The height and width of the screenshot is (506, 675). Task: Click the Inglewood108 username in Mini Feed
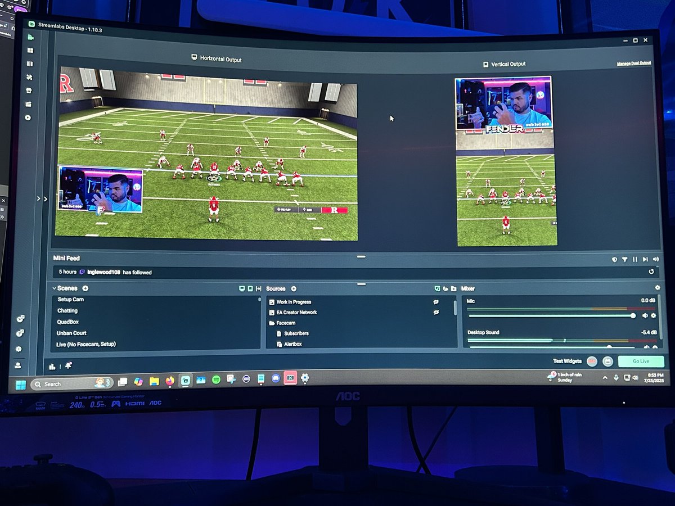(103, 272)
